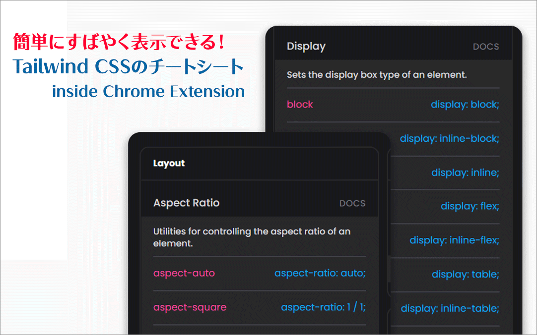Click the 'Aspect Ratio' heading
Screen dimensions: 537x335
click(x=186, y=203)
